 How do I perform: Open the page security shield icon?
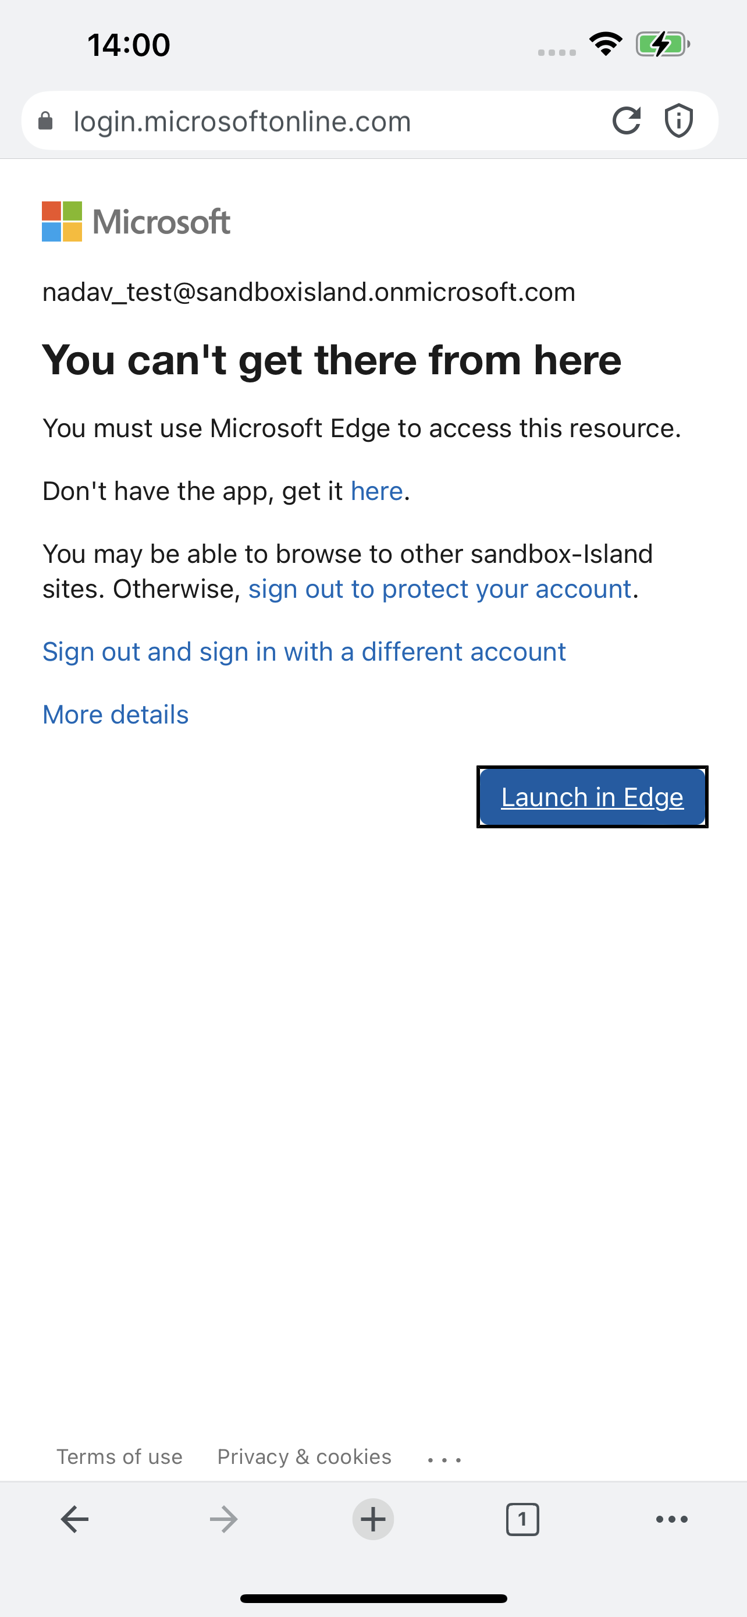click(x=678, y=120)
